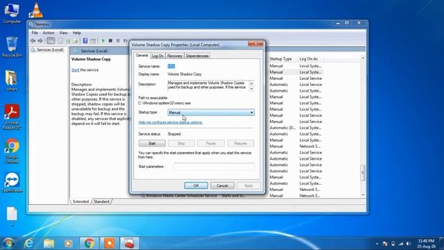
Task: Click the red toolbox Services taskbar icon
Action: [130, 243]
